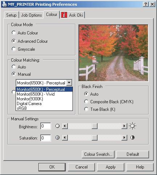This screenshot has width=157, height=175.
Task: Click the colour matching dropdown arrow
Action: click(69, 83)
